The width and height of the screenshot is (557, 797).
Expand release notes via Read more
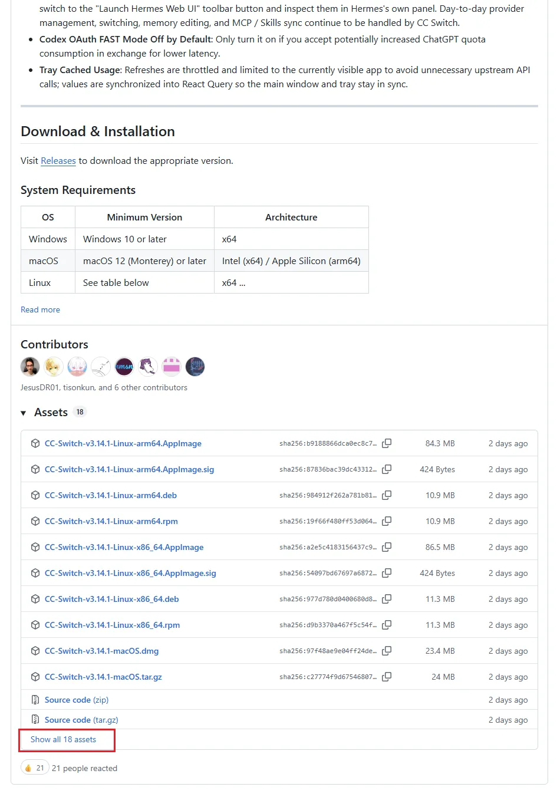(x=40, y=309)
